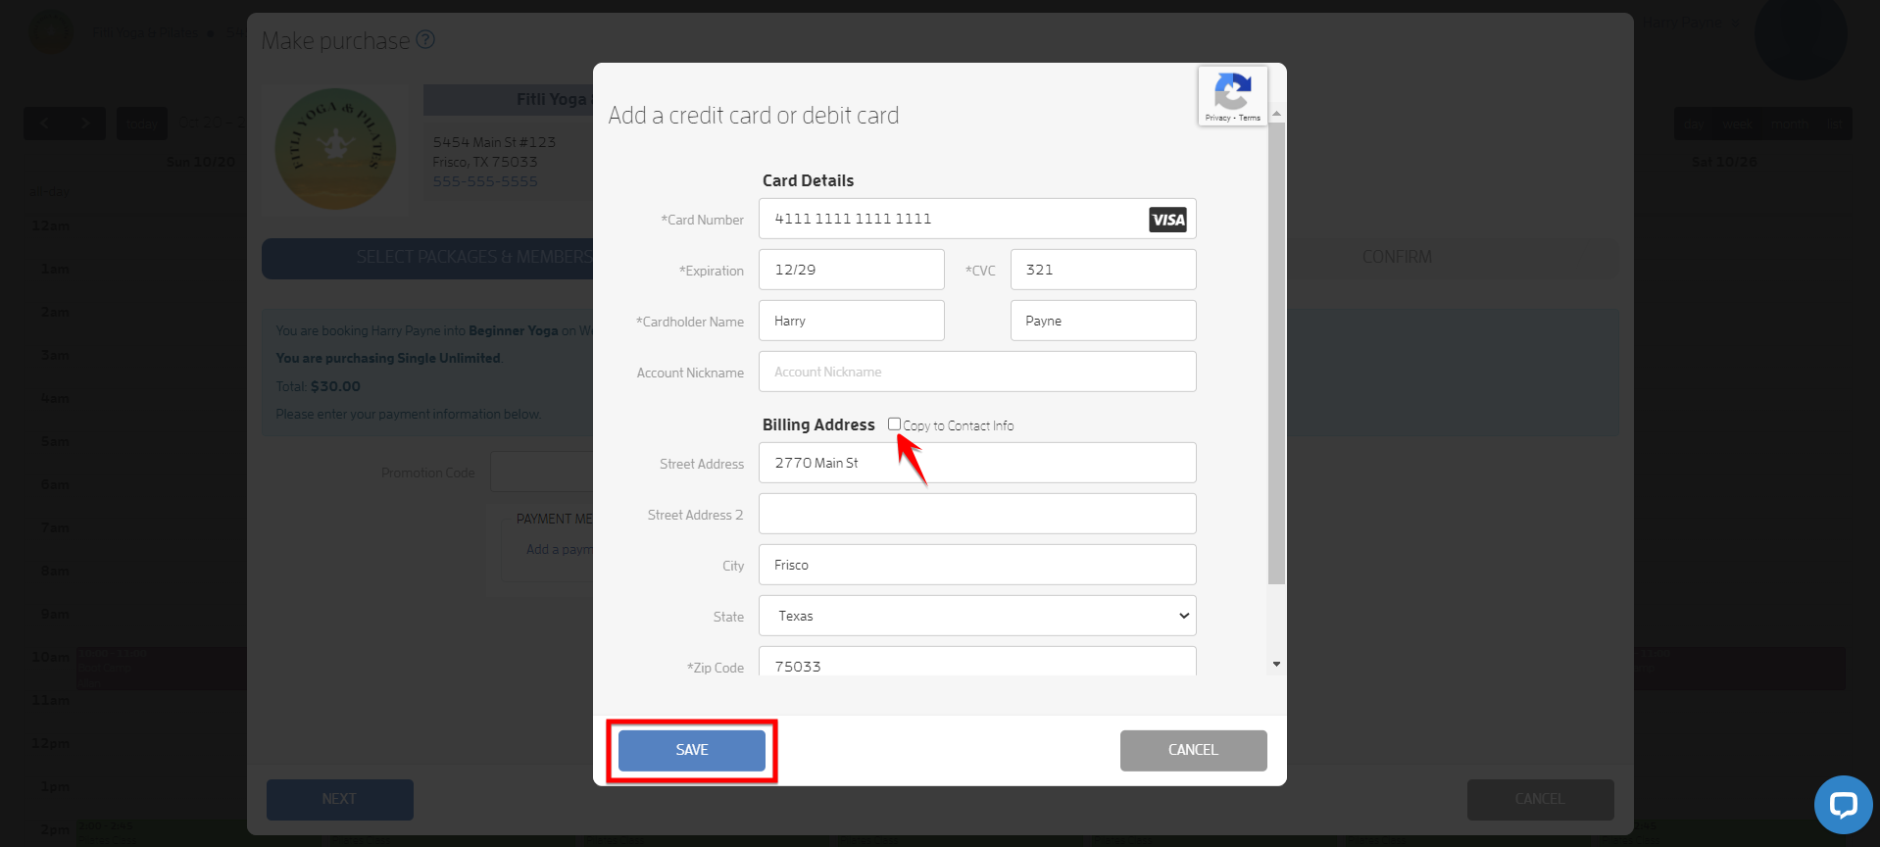Click the Zip Code field
Viewport: 1880px width, 847px height.
977,663
